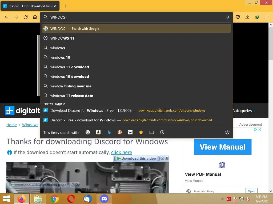Open Discord from the taskbar
Image resolution: width=273 pixels, height=204 pixels.
coord(104,199)
